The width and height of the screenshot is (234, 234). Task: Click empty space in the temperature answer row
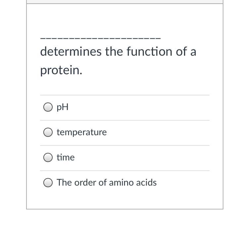click(x=158, y=133)
